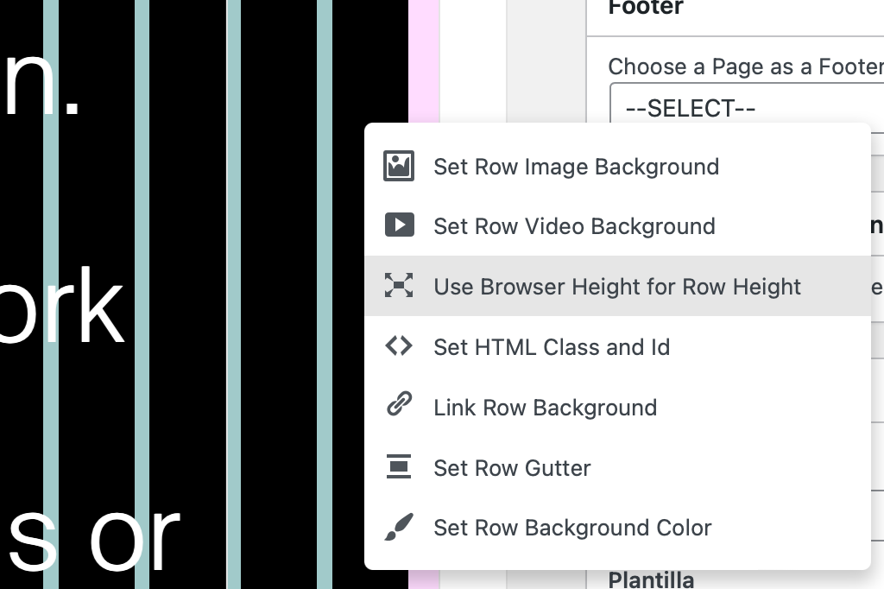Click the video play icon in the menu
The image size is (884, 589).
tap(399, 225)
